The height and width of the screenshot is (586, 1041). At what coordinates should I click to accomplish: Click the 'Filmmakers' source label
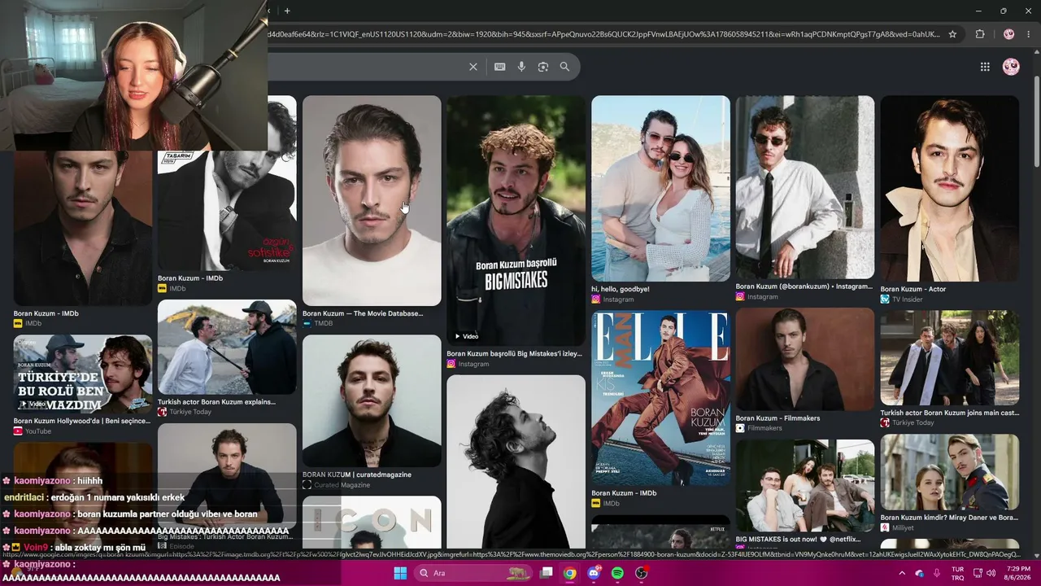pos(764,428)
